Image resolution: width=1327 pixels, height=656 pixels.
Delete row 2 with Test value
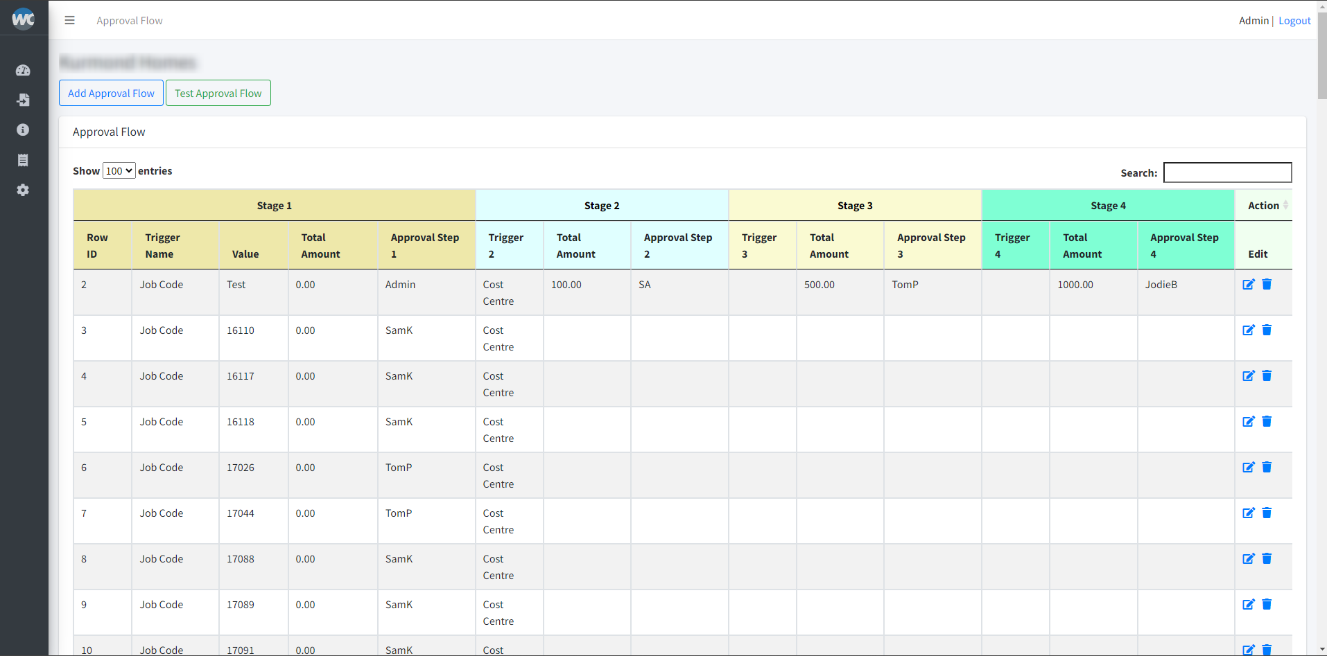tap(1267, 284)
